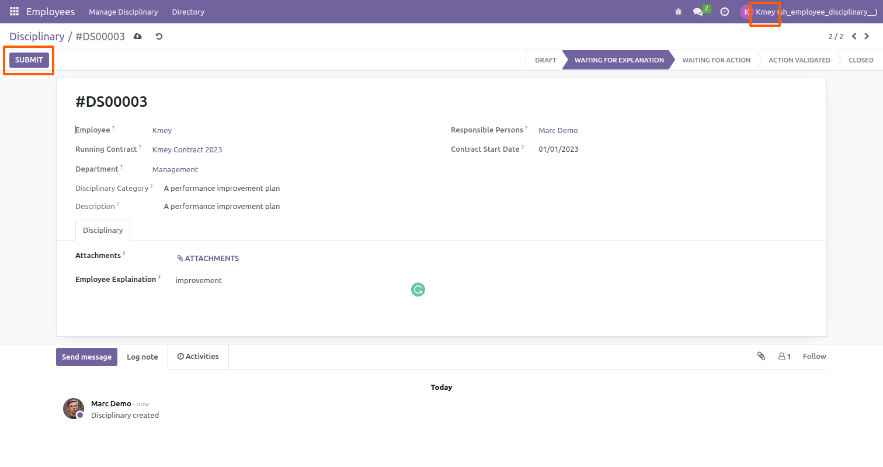The image size is (883, 467).
Task: Click the Description field value
Action: click(x=222, y=207)
